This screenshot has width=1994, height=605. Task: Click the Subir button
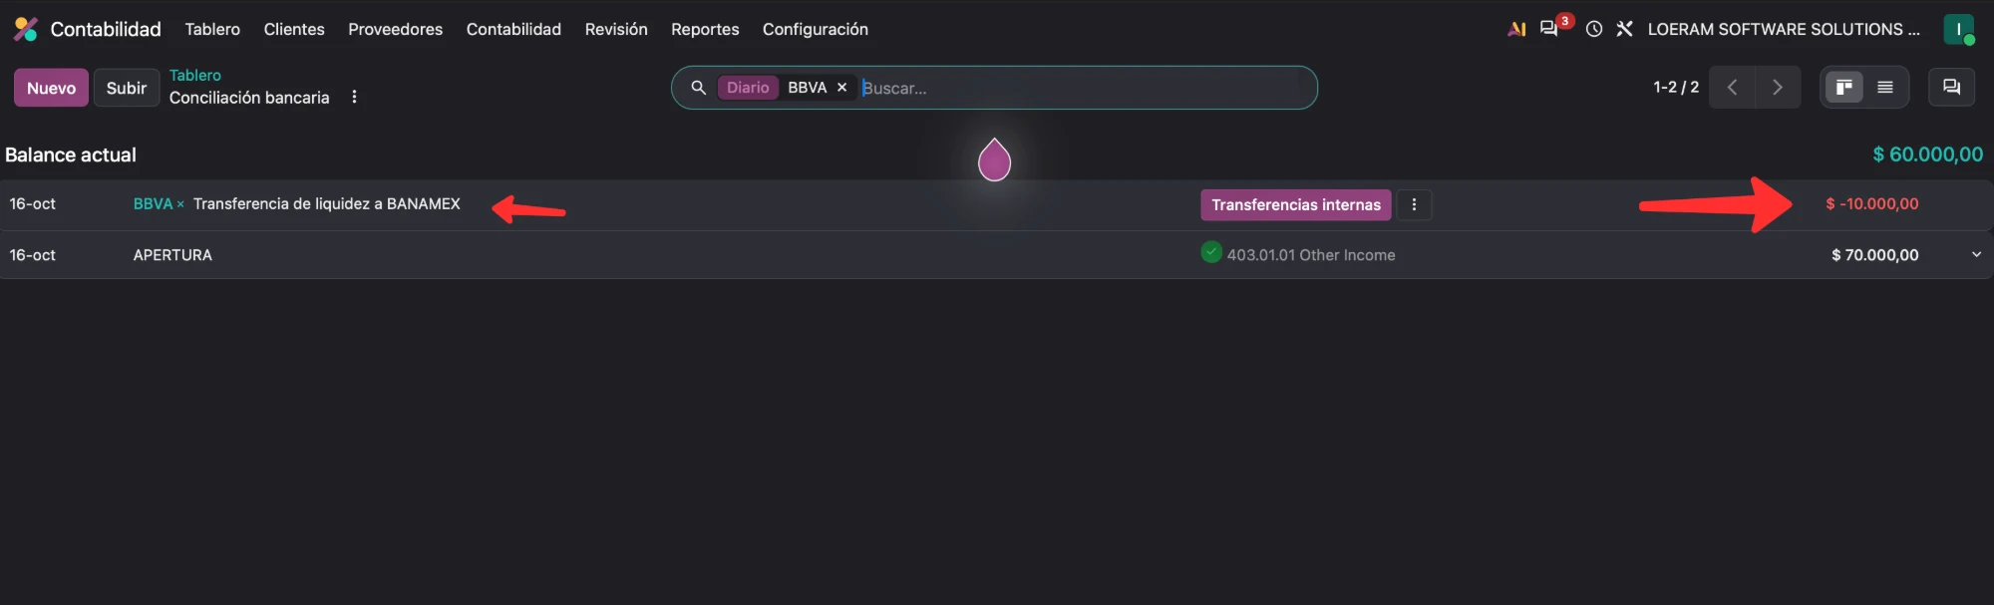coord(127,88)
